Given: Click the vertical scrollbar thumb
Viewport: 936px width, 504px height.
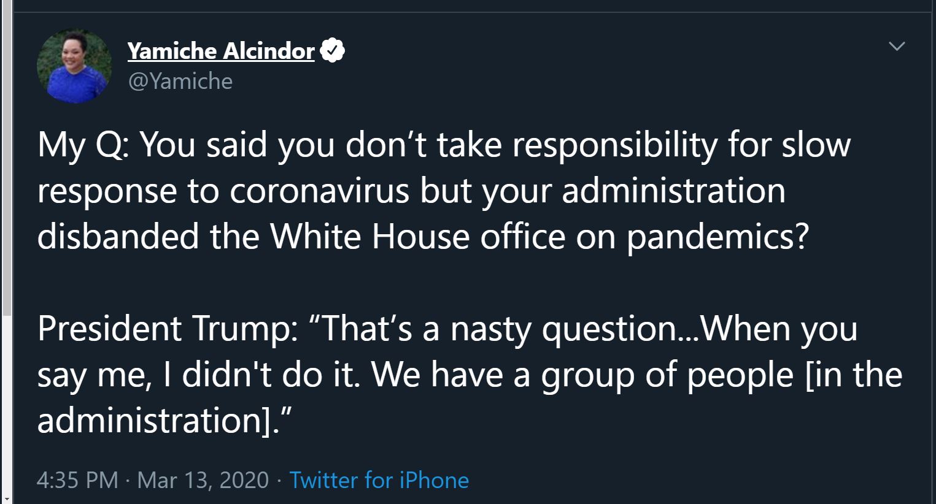Looking at the screenshot, I should coord(6,159).
